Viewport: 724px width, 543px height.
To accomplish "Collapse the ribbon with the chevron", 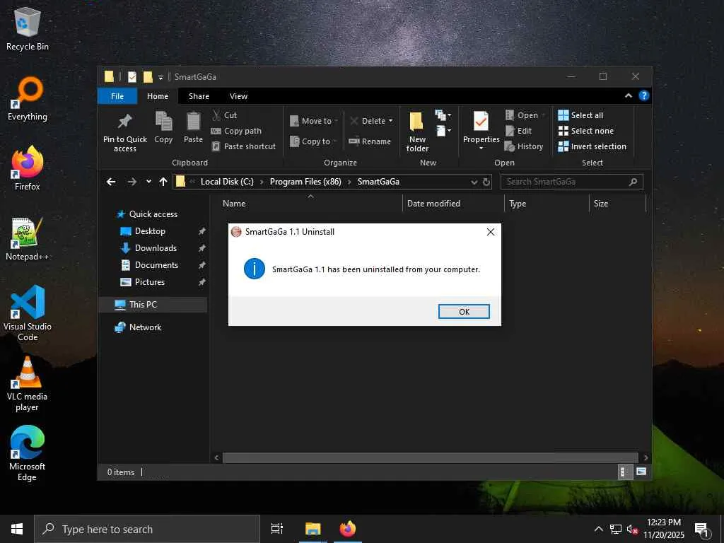I will click(x=628, y=96).
